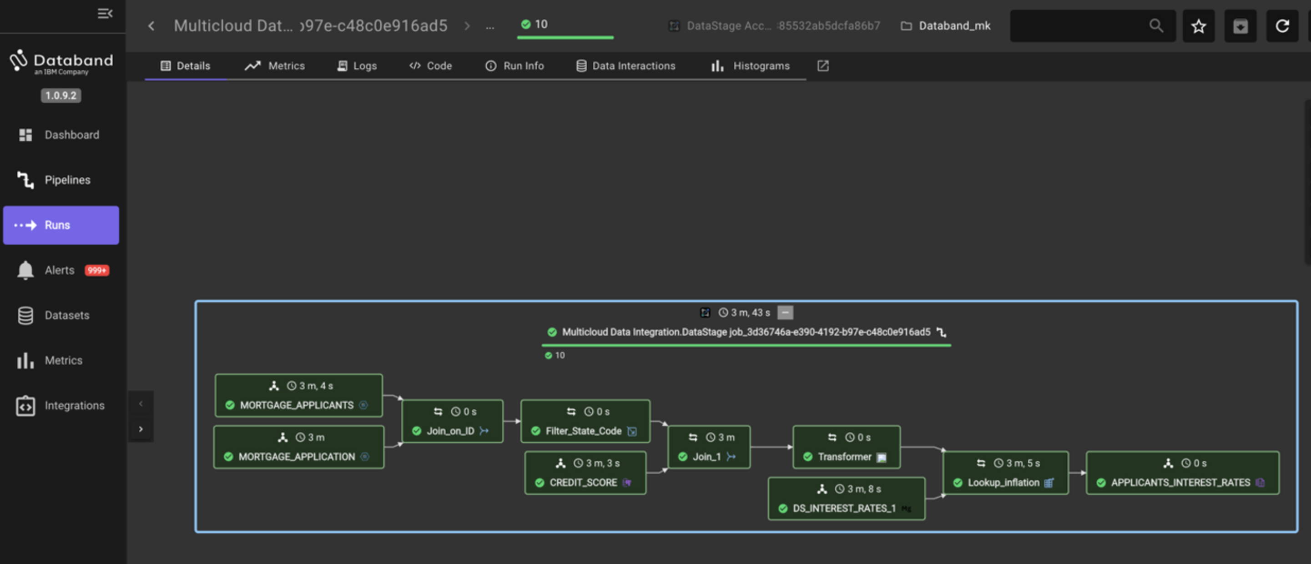The height and width of the screenshot is (564, 1311).
Task: Go to Dashboard in sidebar
Action: [61, 135]
